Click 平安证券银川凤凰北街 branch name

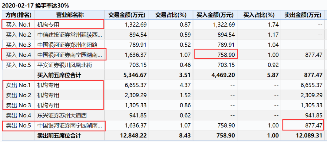(65, 65)
